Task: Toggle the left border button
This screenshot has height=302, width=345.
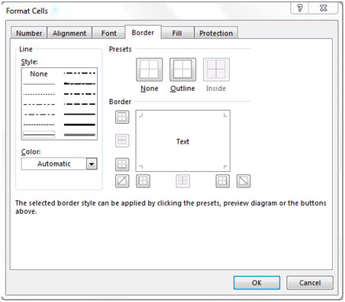Action: coord(143,181)
